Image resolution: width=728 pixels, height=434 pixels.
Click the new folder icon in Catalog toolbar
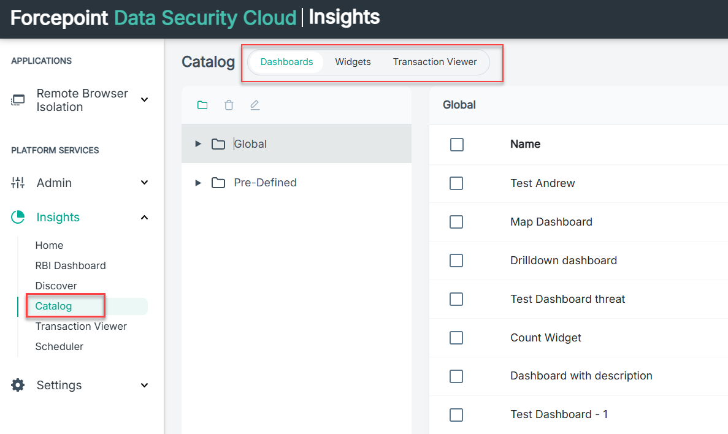202,105
